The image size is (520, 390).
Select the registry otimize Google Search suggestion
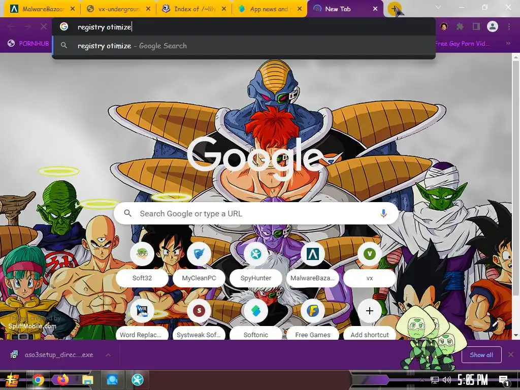click(244, 46)
